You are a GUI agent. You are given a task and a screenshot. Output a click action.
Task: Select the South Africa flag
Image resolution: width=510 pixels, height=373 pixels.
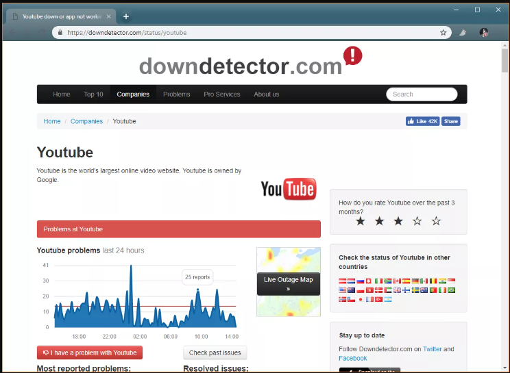(x=388, y=281)
